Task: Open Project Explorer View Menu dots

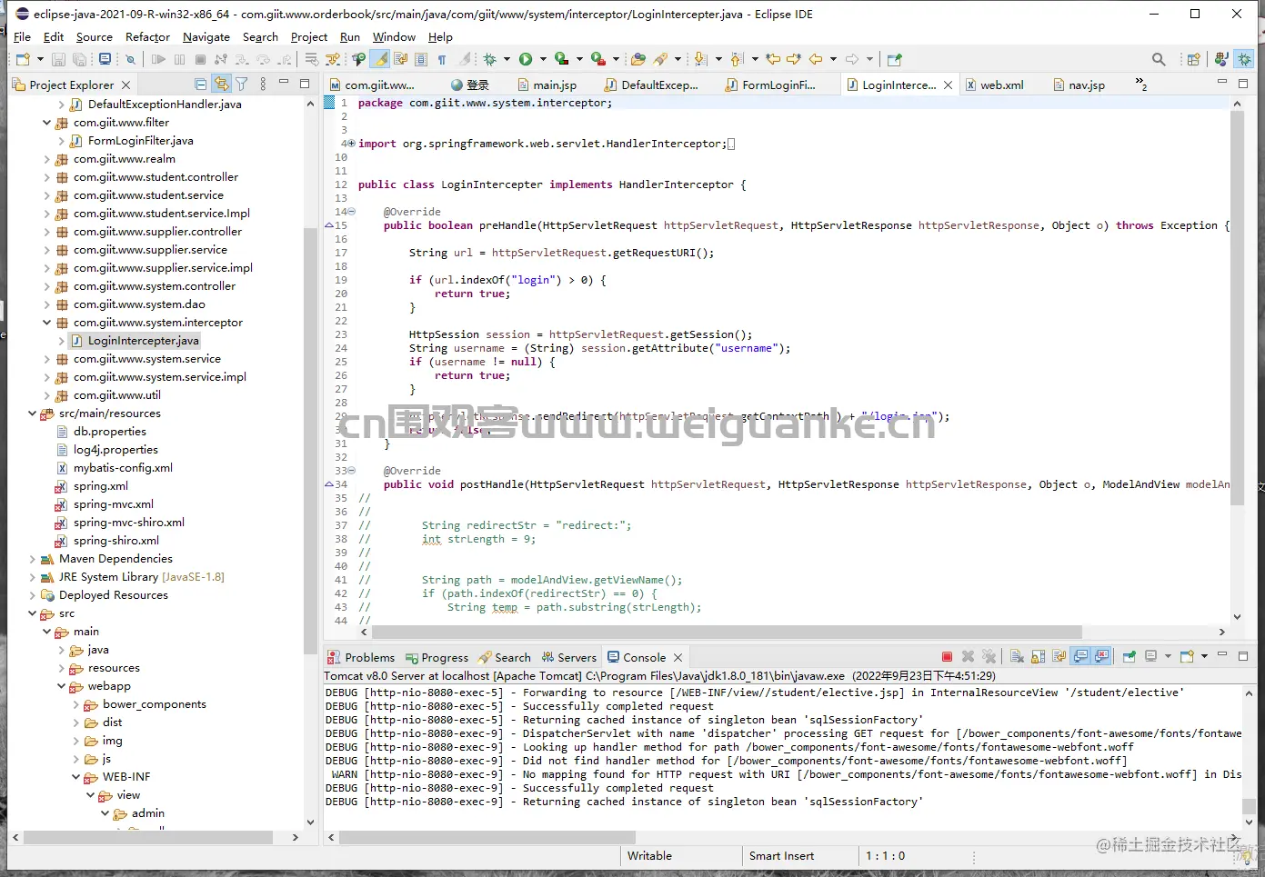Action: coord(263,85)
